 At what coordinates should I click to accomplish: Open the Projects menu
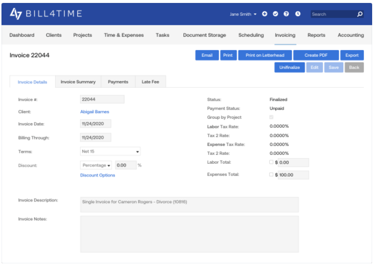pyautogui.click(x=83, y=35)
